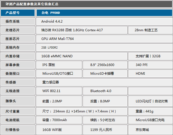Click the 容量：7000mAh cell
Screen dimensions: 173x135
(59, 120)
